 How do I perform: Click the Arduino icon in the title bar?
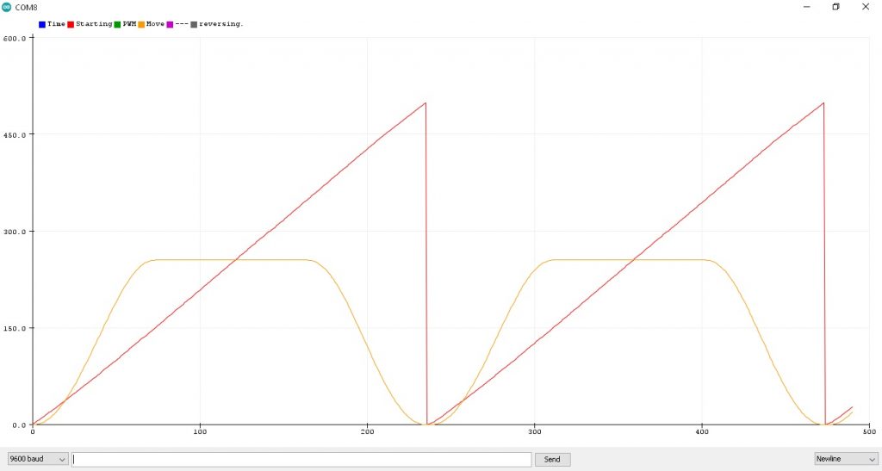[6, 7]
